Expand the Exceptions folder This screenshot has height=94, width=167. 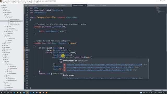point(4,13)
